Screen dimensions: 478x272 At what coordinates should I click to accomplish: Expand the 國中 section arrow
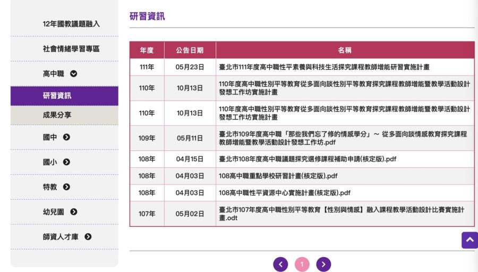click(66, 137)
